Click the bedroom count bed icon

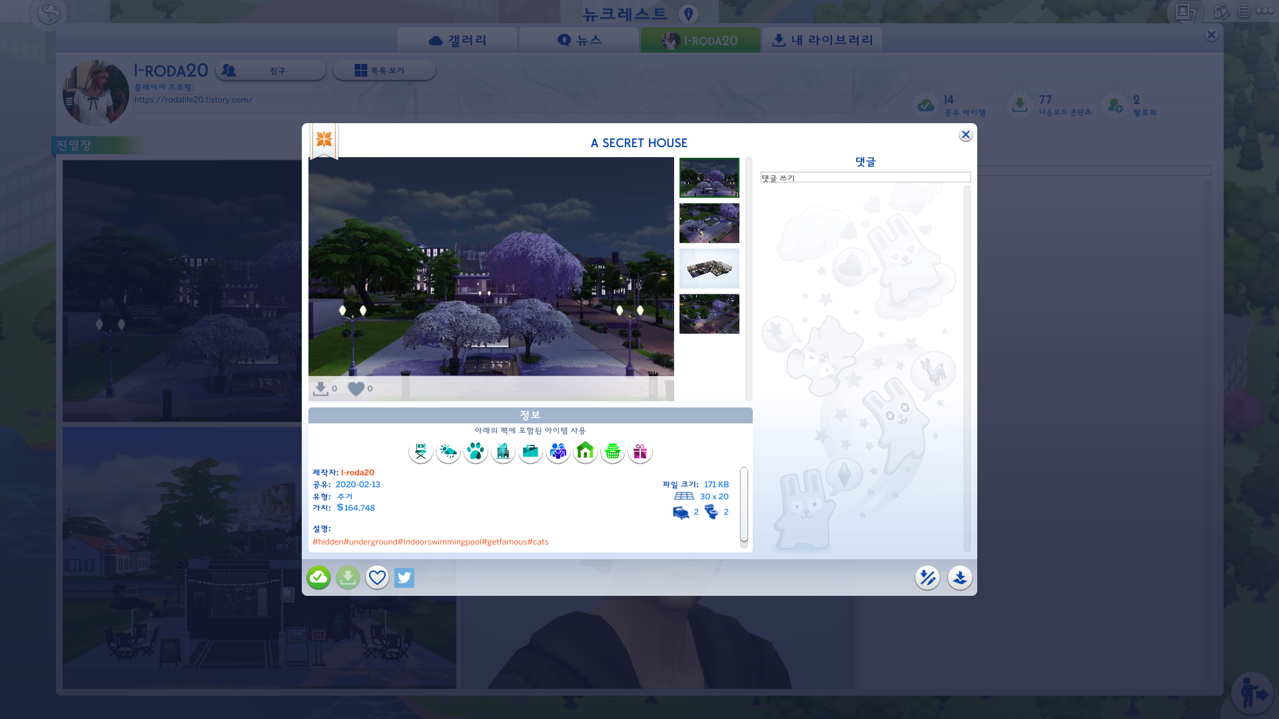(681, 513)
